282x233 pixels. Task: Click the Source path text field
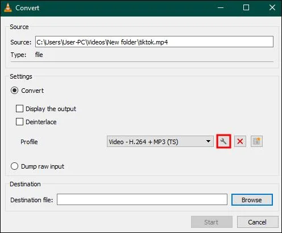(154, 42)
